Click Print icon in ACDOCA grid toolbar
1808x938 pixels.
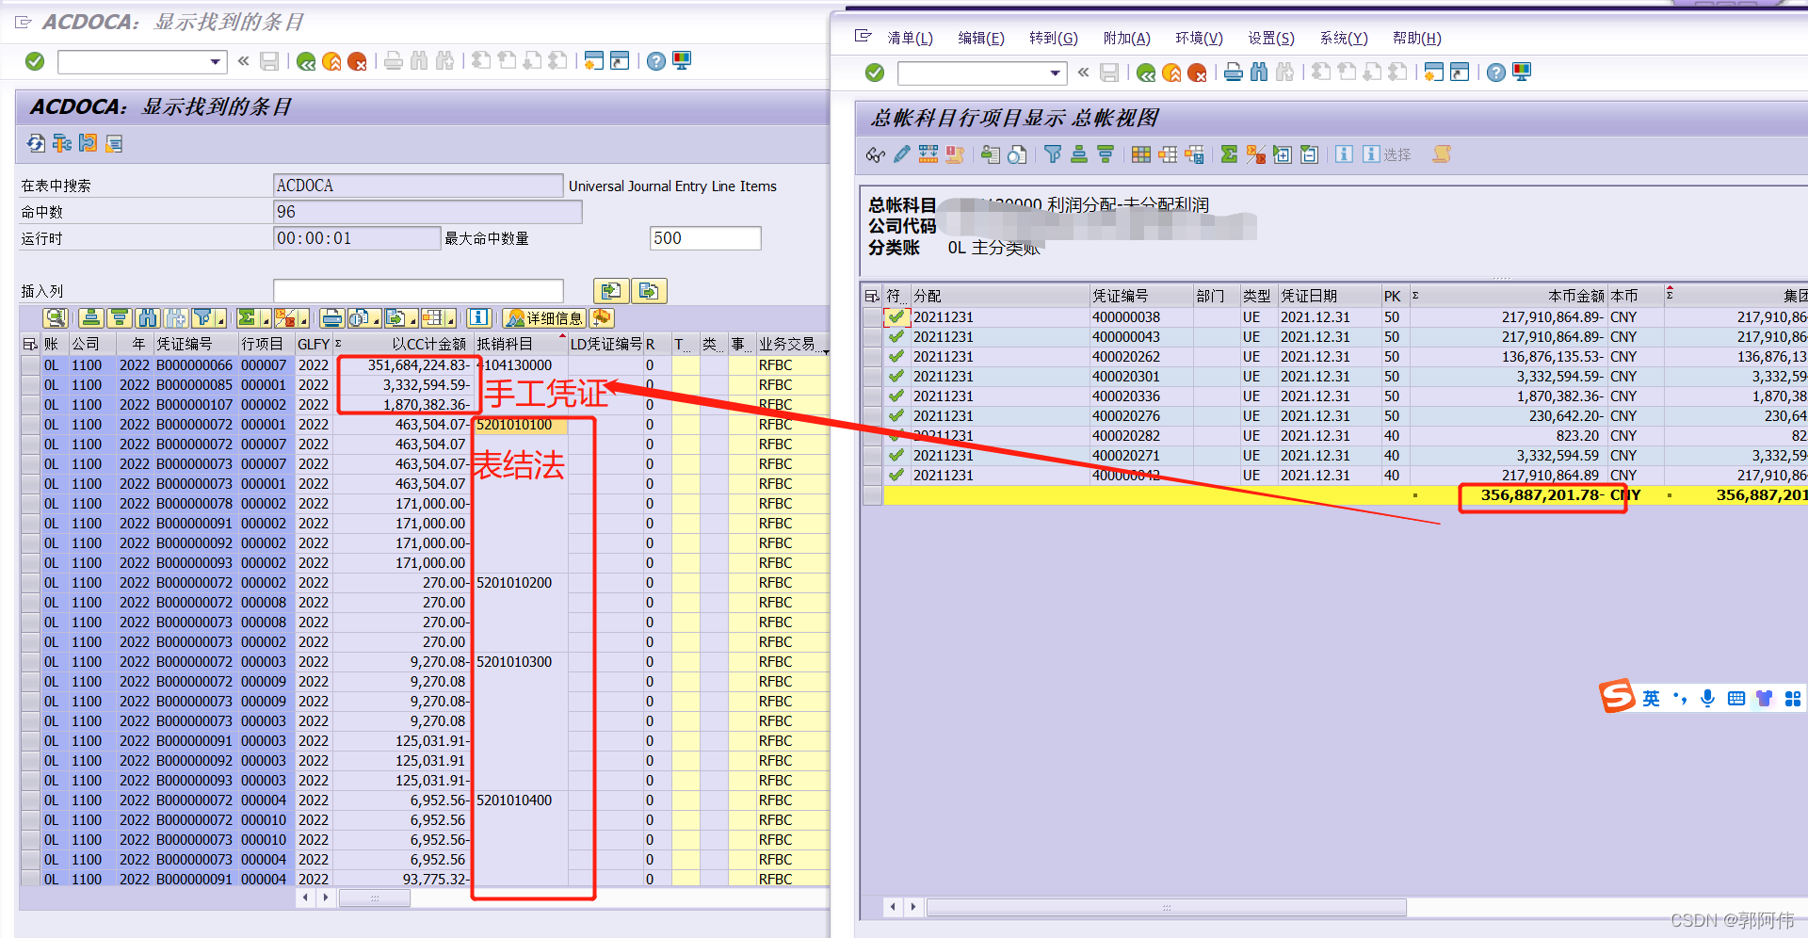coord(331,318)
